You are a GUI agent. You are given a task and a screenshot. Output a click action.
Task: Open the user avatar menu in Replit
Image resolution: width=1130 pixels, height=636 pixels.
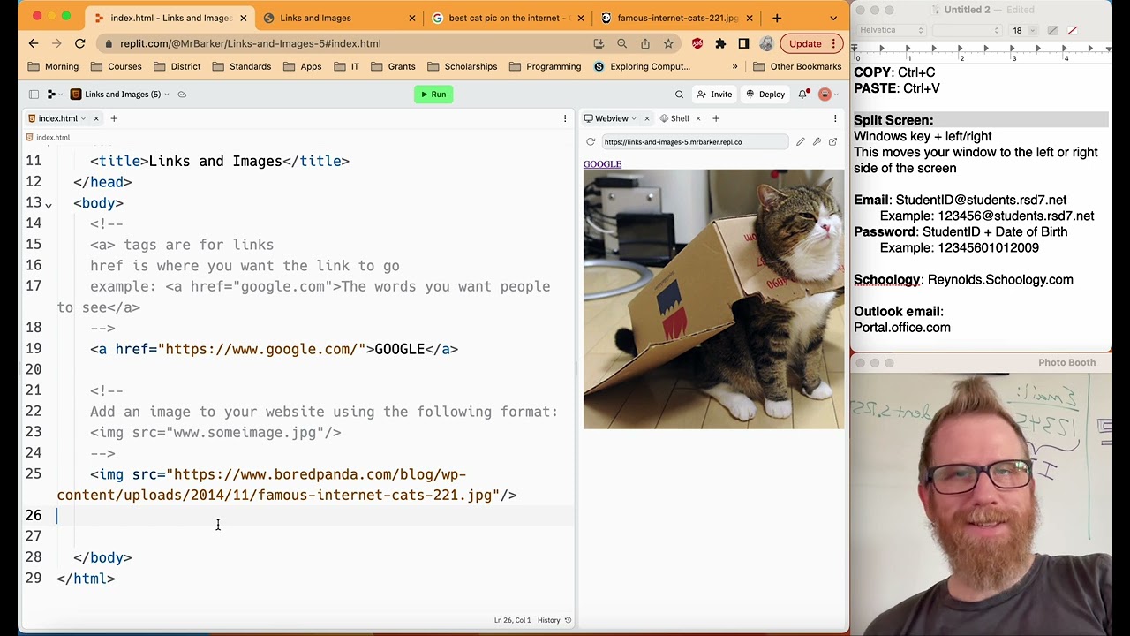coord(826,95)
